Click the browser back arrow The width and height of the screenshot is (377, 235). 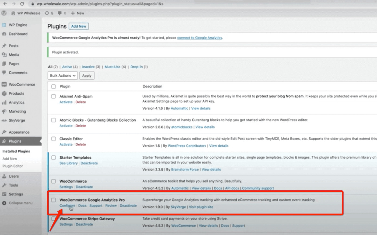click(x=5, y=4)
